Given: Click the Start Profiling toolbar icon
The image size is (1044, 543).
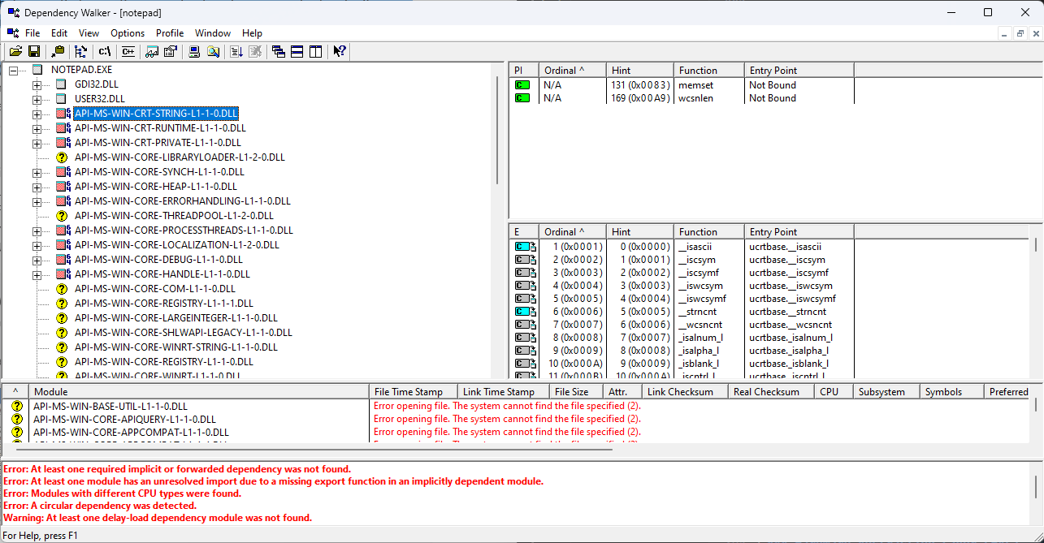Looking at the screenshot, I should pyautogui.click(x=236, y=51).
